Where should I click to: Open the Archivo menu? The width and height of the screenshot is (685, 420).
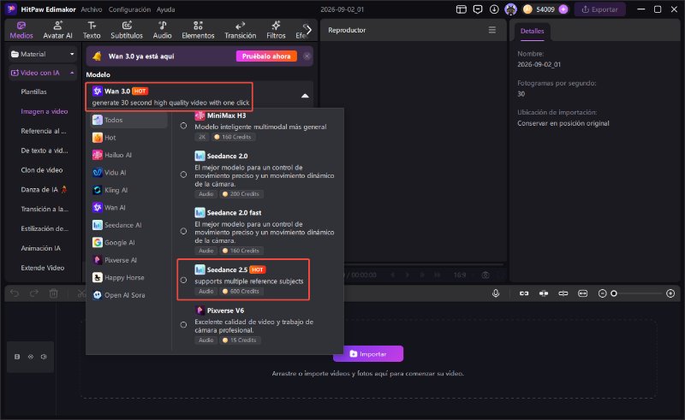pos(92,9)
